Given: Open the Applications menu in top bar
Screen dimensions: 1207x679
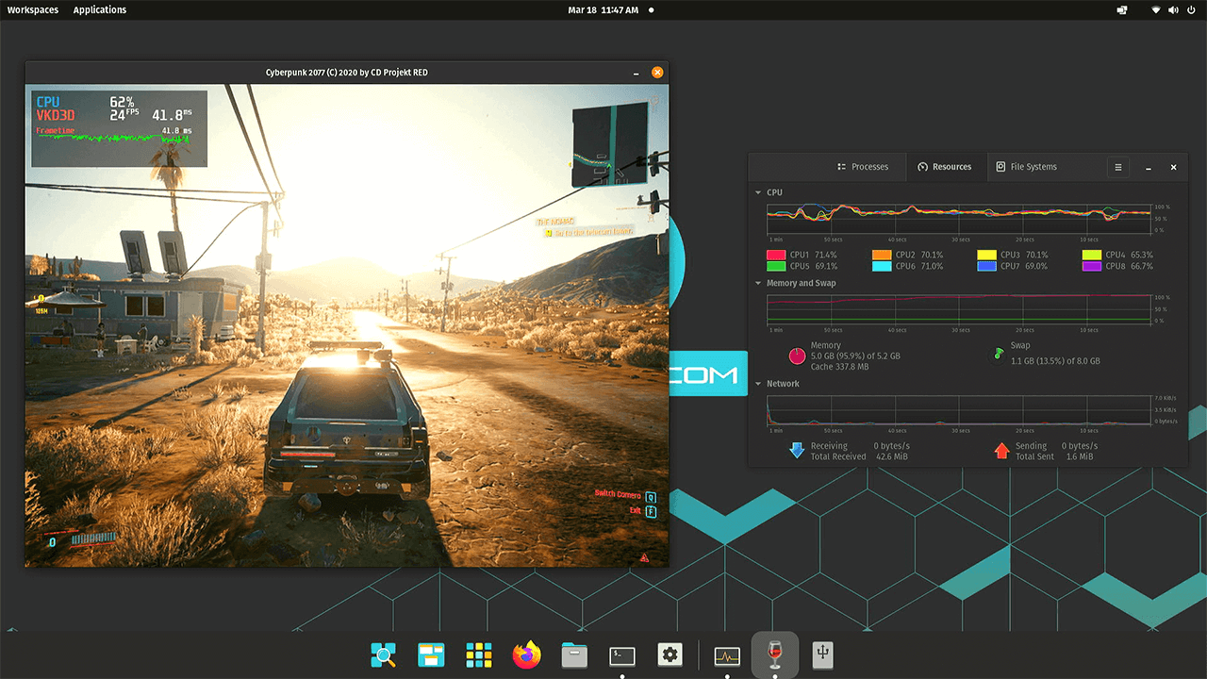Looking at the screenshot, I should (99, 9).
